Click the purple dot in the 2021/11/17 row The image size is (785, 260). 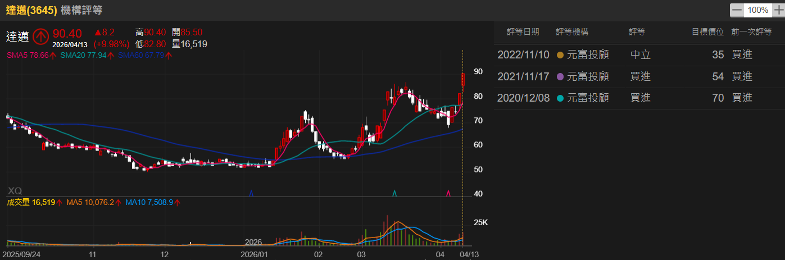[x=559, y=76]
